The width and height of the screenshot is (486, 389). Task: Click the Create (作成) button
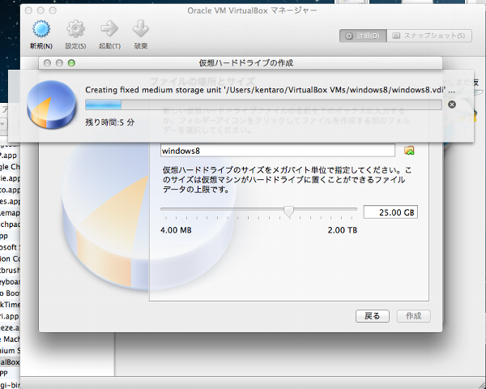point(413,316)
